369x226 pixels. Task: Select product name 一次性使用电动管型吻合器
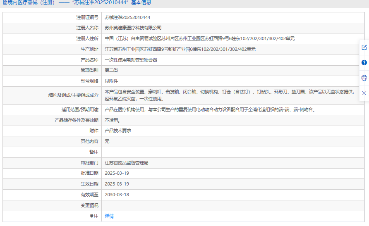pos(131,60)
